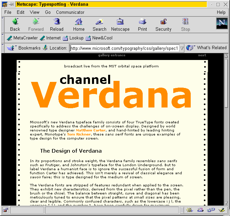Screen dimensions: 230x216
Task: Print the page using Print button
Action: pyautogui.click(x=142, y=25)
